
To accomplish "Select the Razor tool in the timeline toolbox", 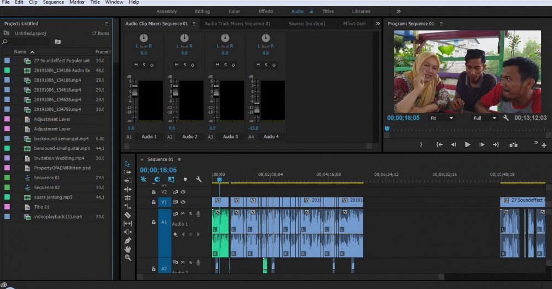I will click(x=128, y=215).
